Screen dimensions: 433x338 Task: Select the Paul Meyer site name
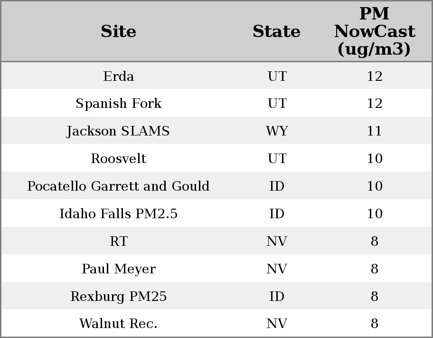tap(118, 269)
